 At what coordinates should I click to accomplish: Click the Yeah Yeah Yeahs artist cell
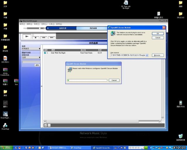[86, 53]
